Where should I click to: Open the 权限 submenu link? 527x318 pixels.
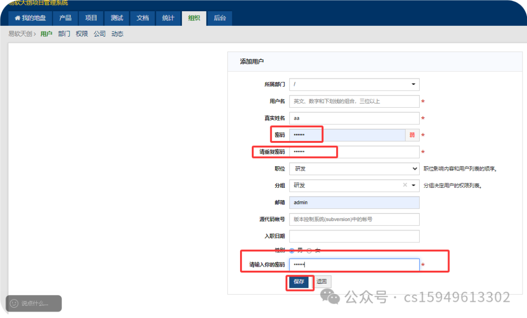tap(81, 34)
